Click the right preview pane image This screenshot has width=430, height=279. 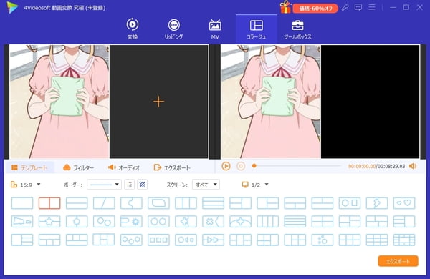(271, 102)
